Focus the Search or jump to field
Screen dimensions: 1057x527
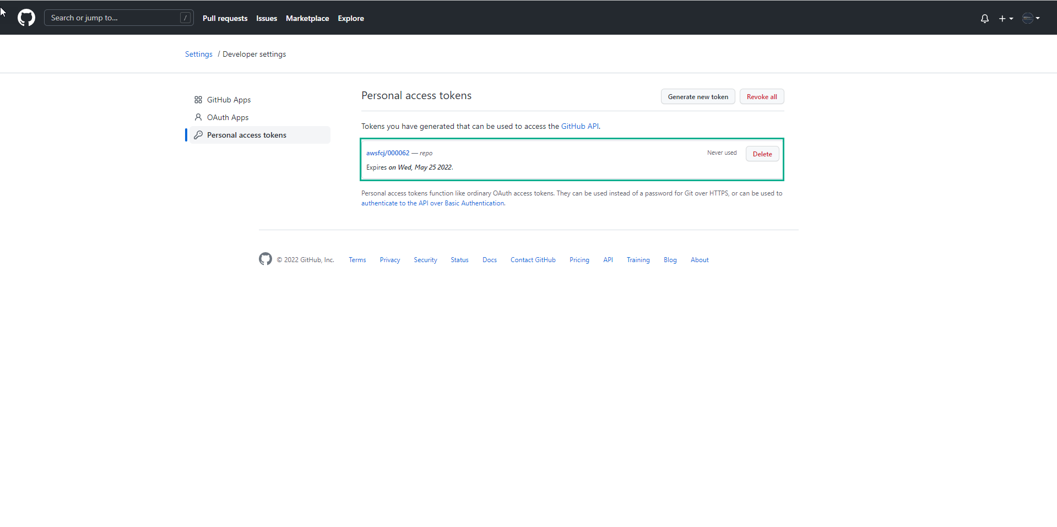[119, 18]
